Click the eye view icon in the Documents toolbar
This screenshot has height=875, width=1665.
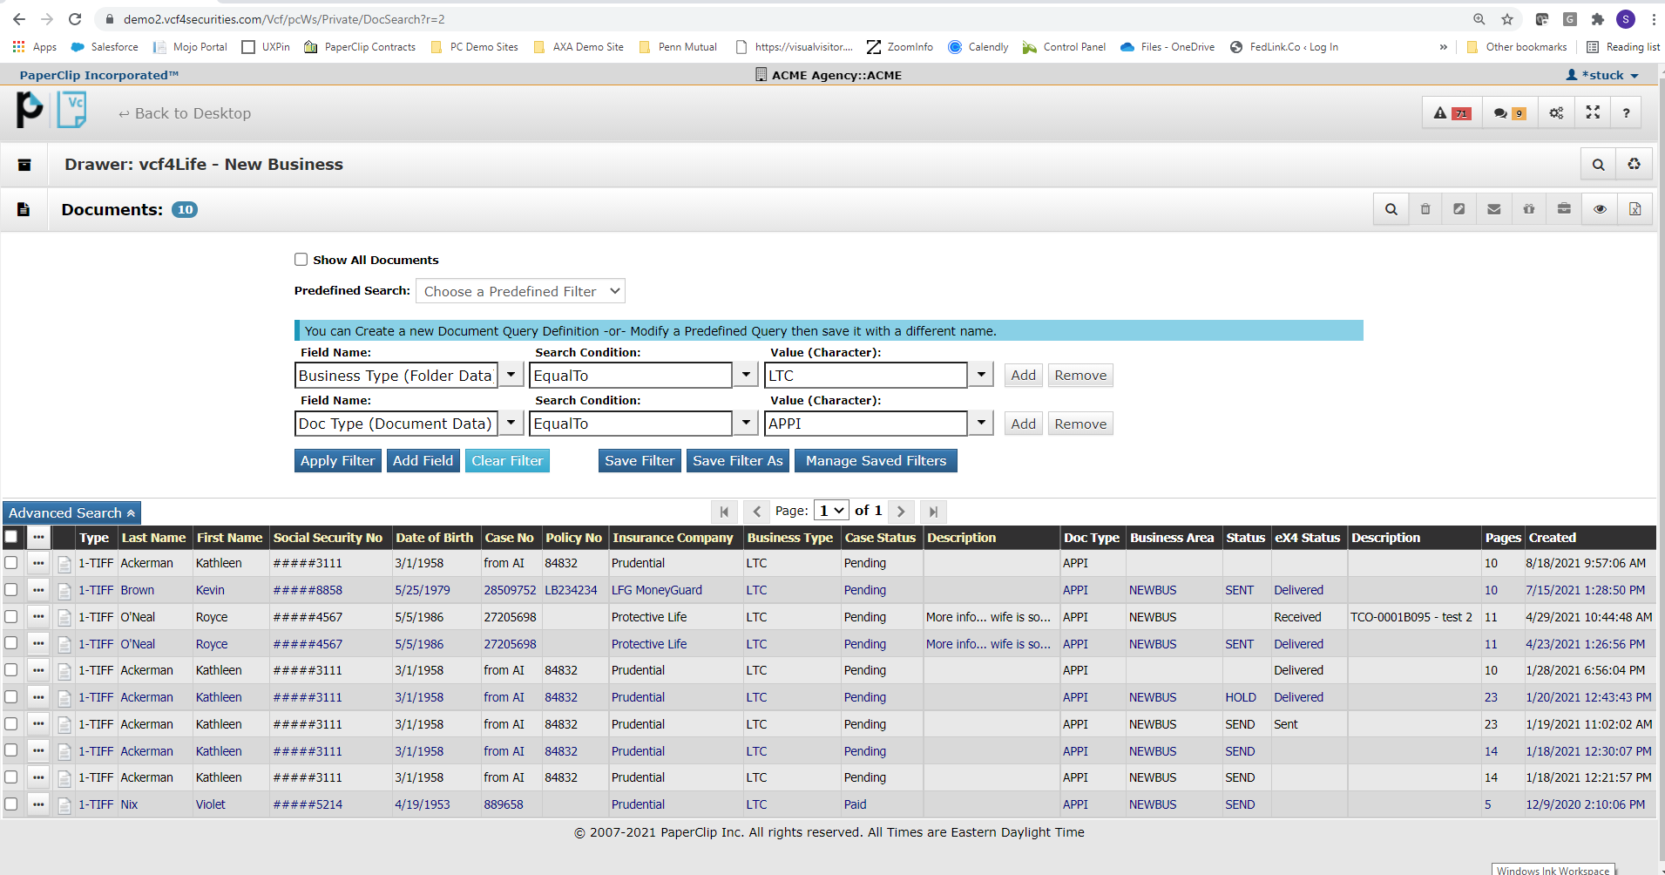1600,210
